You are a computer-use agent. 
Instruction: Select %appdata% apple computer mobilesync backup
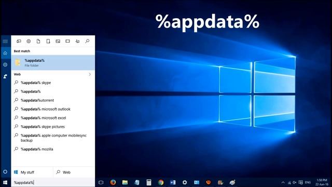pyautogui.click(x=53, y=138)
